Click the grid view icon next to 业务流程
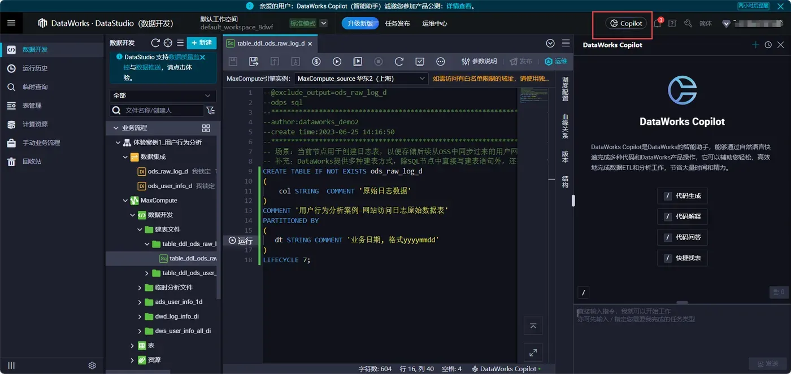Viewport: 791px width, 374px height. (206, 128)
